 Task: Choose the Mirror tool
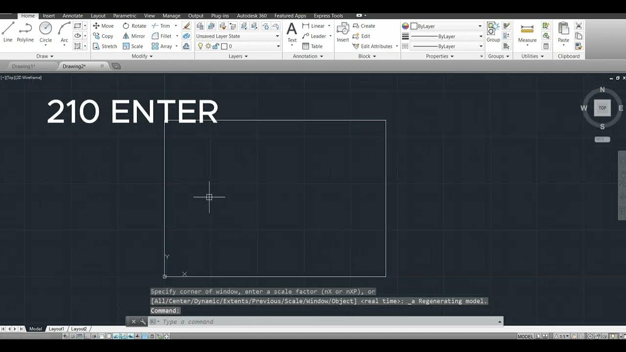coord(134,36)
